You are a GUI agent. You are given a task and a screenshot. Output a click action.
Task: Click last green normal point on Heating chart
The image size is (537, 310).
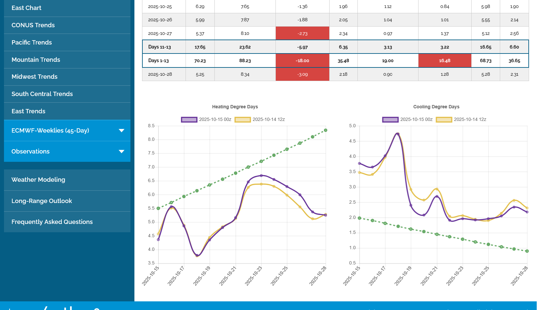point(326,130)
